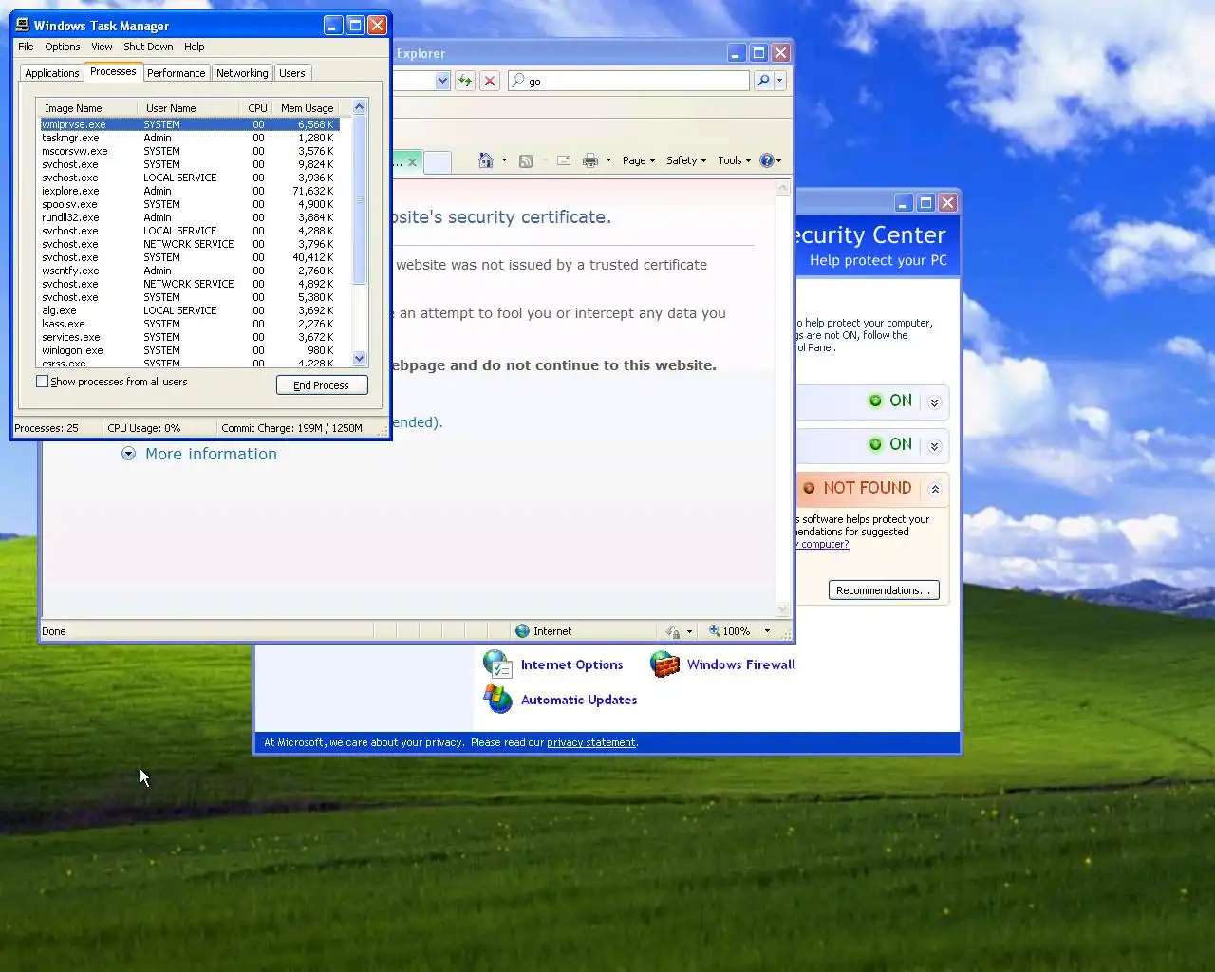Open a new blank Explorer tab
Viewport: 1215px width, 972px height.
(x=438, y=162)
